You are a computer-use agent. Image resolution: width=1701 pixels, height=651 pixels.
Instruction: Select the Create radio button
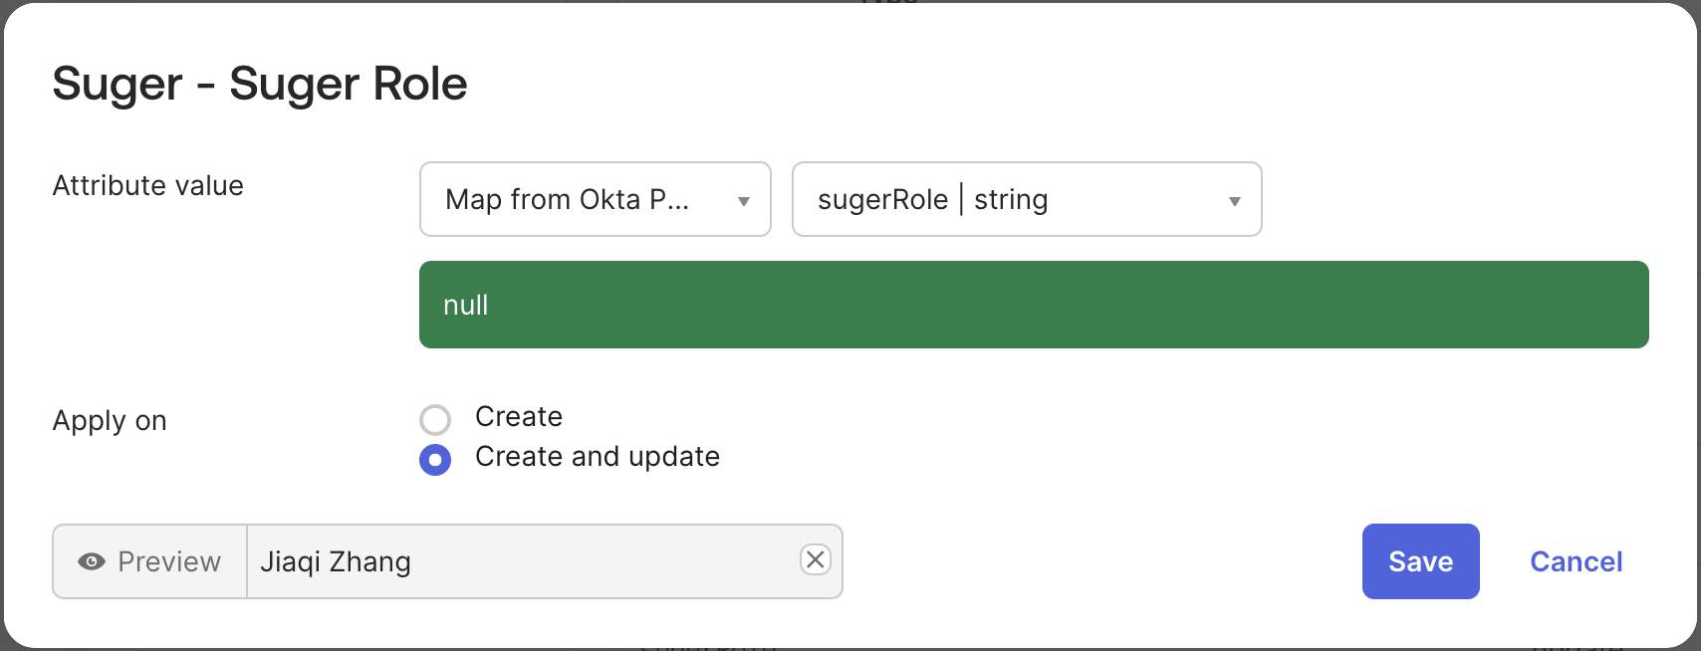pos(435,420)
